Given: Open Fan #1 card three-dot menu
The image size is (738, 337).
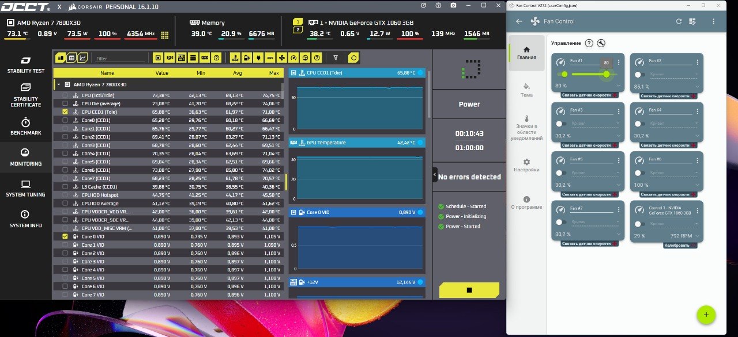Looking at the screenshot, I should point(619,62).
